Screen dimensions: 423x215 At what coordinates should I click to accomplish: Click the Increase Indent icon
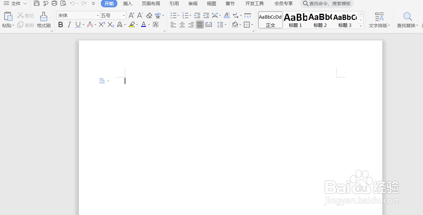(206, 15)
